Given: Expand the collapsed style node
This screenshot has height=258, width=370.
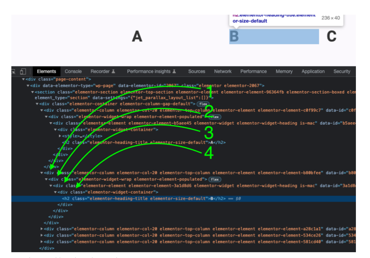Looking at the screenshot, I should 60,136.
